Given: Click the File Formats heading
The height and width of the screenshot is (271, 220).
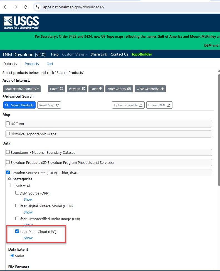Looking at the screenshot, I should (19, 267).
